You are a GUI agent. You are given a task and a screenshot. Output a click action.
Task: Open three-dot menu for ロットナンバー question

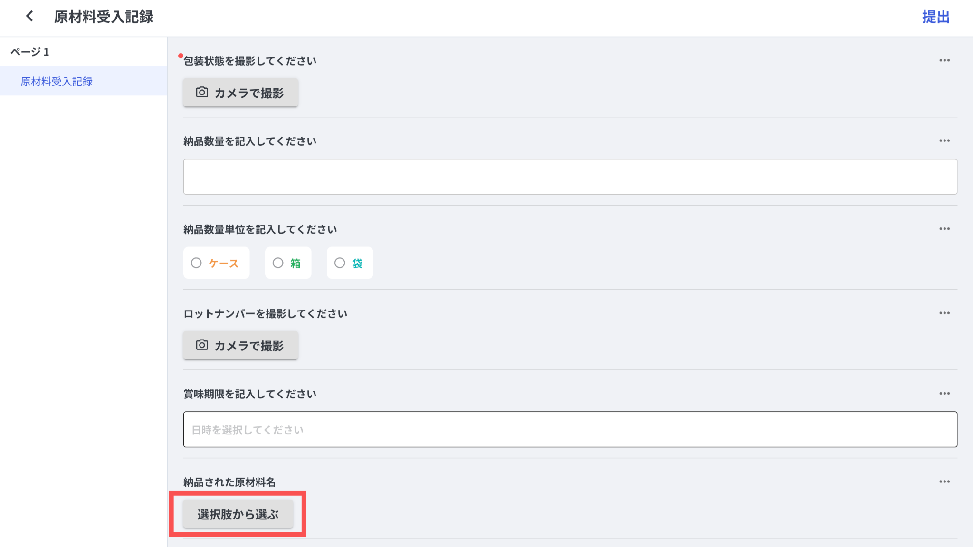coord(944,313)
